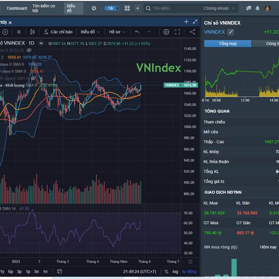Open the chat messages icon
Image resolution: width=279 pixels, height=279 pixels.
[249, 8]
